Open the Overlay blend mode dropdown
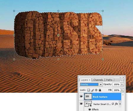 (101, 84)
